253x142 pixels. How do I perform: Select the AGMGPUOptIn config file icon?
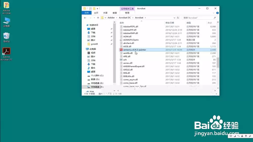(x=121, y=40)
